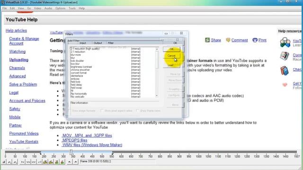Open the View menu
Viewport: 303px width, 170px height.
(x=21, y=8)
